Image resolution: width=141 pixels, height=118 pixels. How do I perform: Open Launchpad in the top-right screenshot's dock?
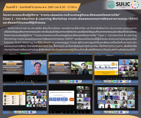110,82
